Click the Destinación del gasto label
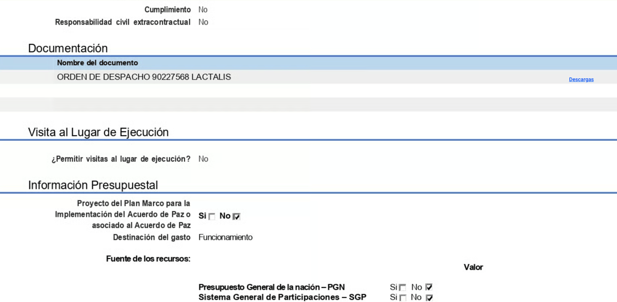The width and height of the screenshot is (617, 302). [x=152, y=237]
